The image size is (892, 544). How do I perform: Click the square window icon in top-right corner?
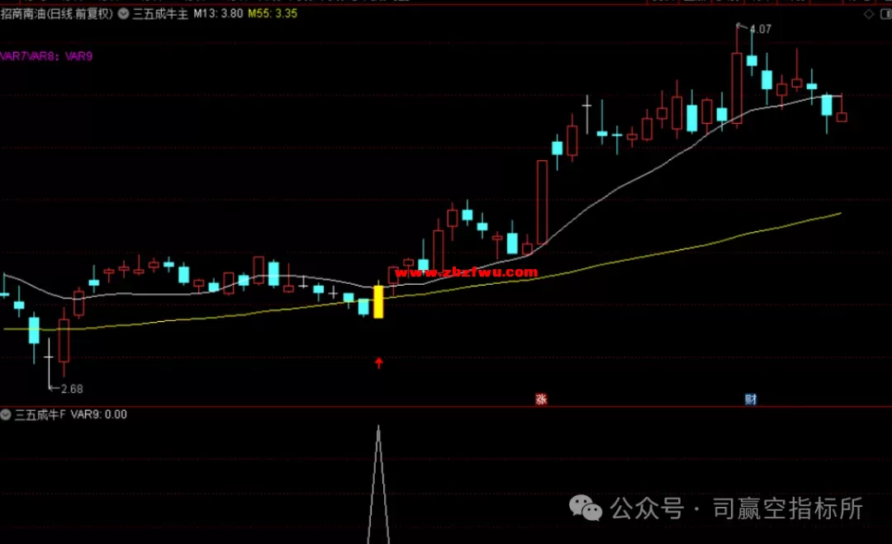click(885, 14)
